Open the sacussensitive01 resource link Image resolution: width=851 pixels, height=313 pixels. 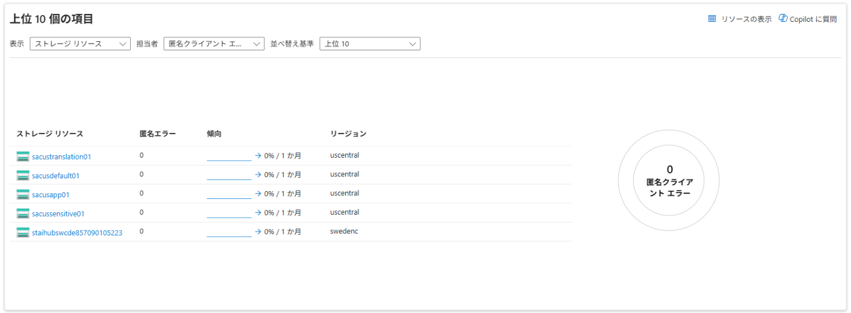click(x=58, y=214)
